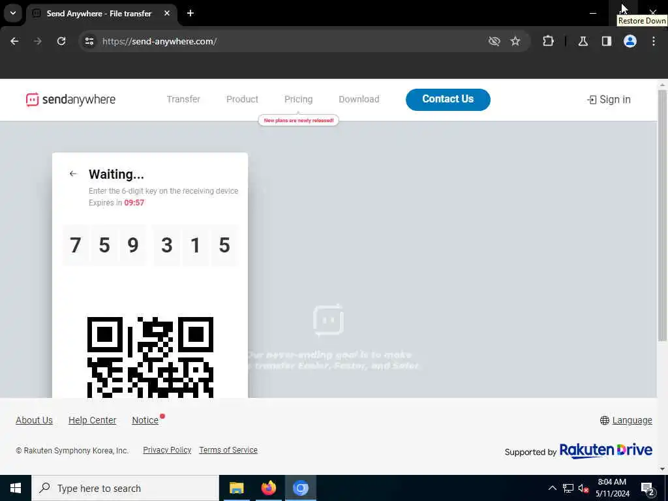Image resolution: width=668 pixels, height=501 pixels.
Task: Open the Windows Start menu
Action: click(x=16, y=488)
